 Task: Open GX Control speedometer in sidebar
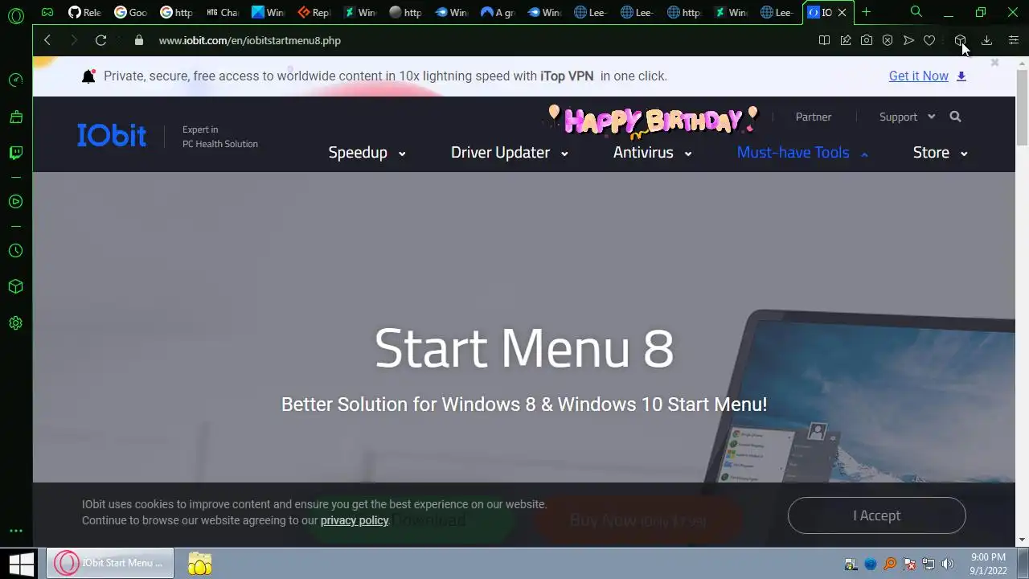15,80
